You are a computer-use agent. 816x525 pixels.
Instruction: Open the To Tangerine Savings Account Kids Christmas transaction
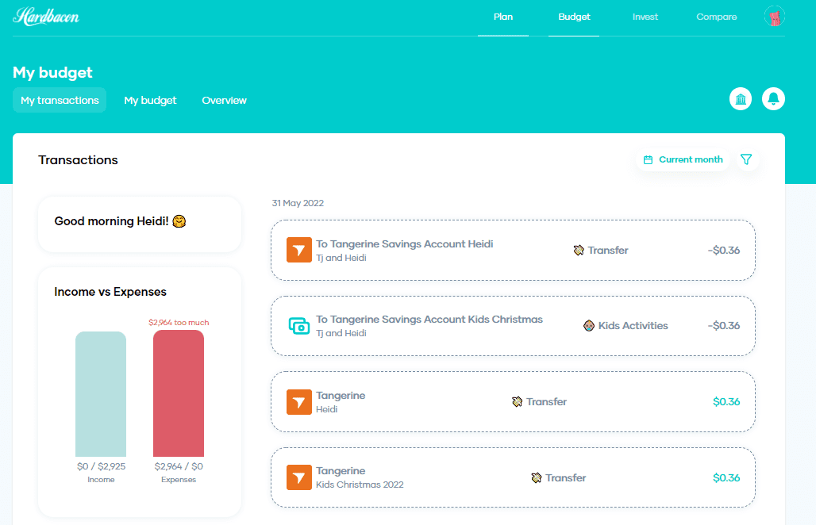[x=513, y=326]
